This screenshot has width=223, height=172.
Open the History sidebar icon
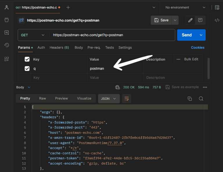point(6,45)
